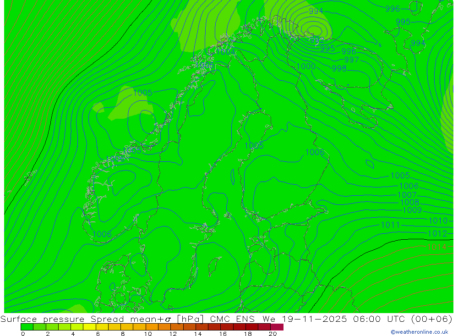The image size is (458, 336).
Task: Select the dark red legend swatch at value 16
Action: tap(227, 327)
